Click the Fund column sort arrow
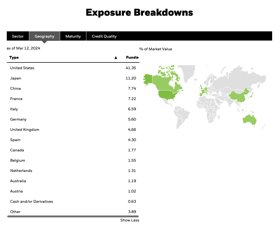This screenshot has width=280, height=226. 138,58
